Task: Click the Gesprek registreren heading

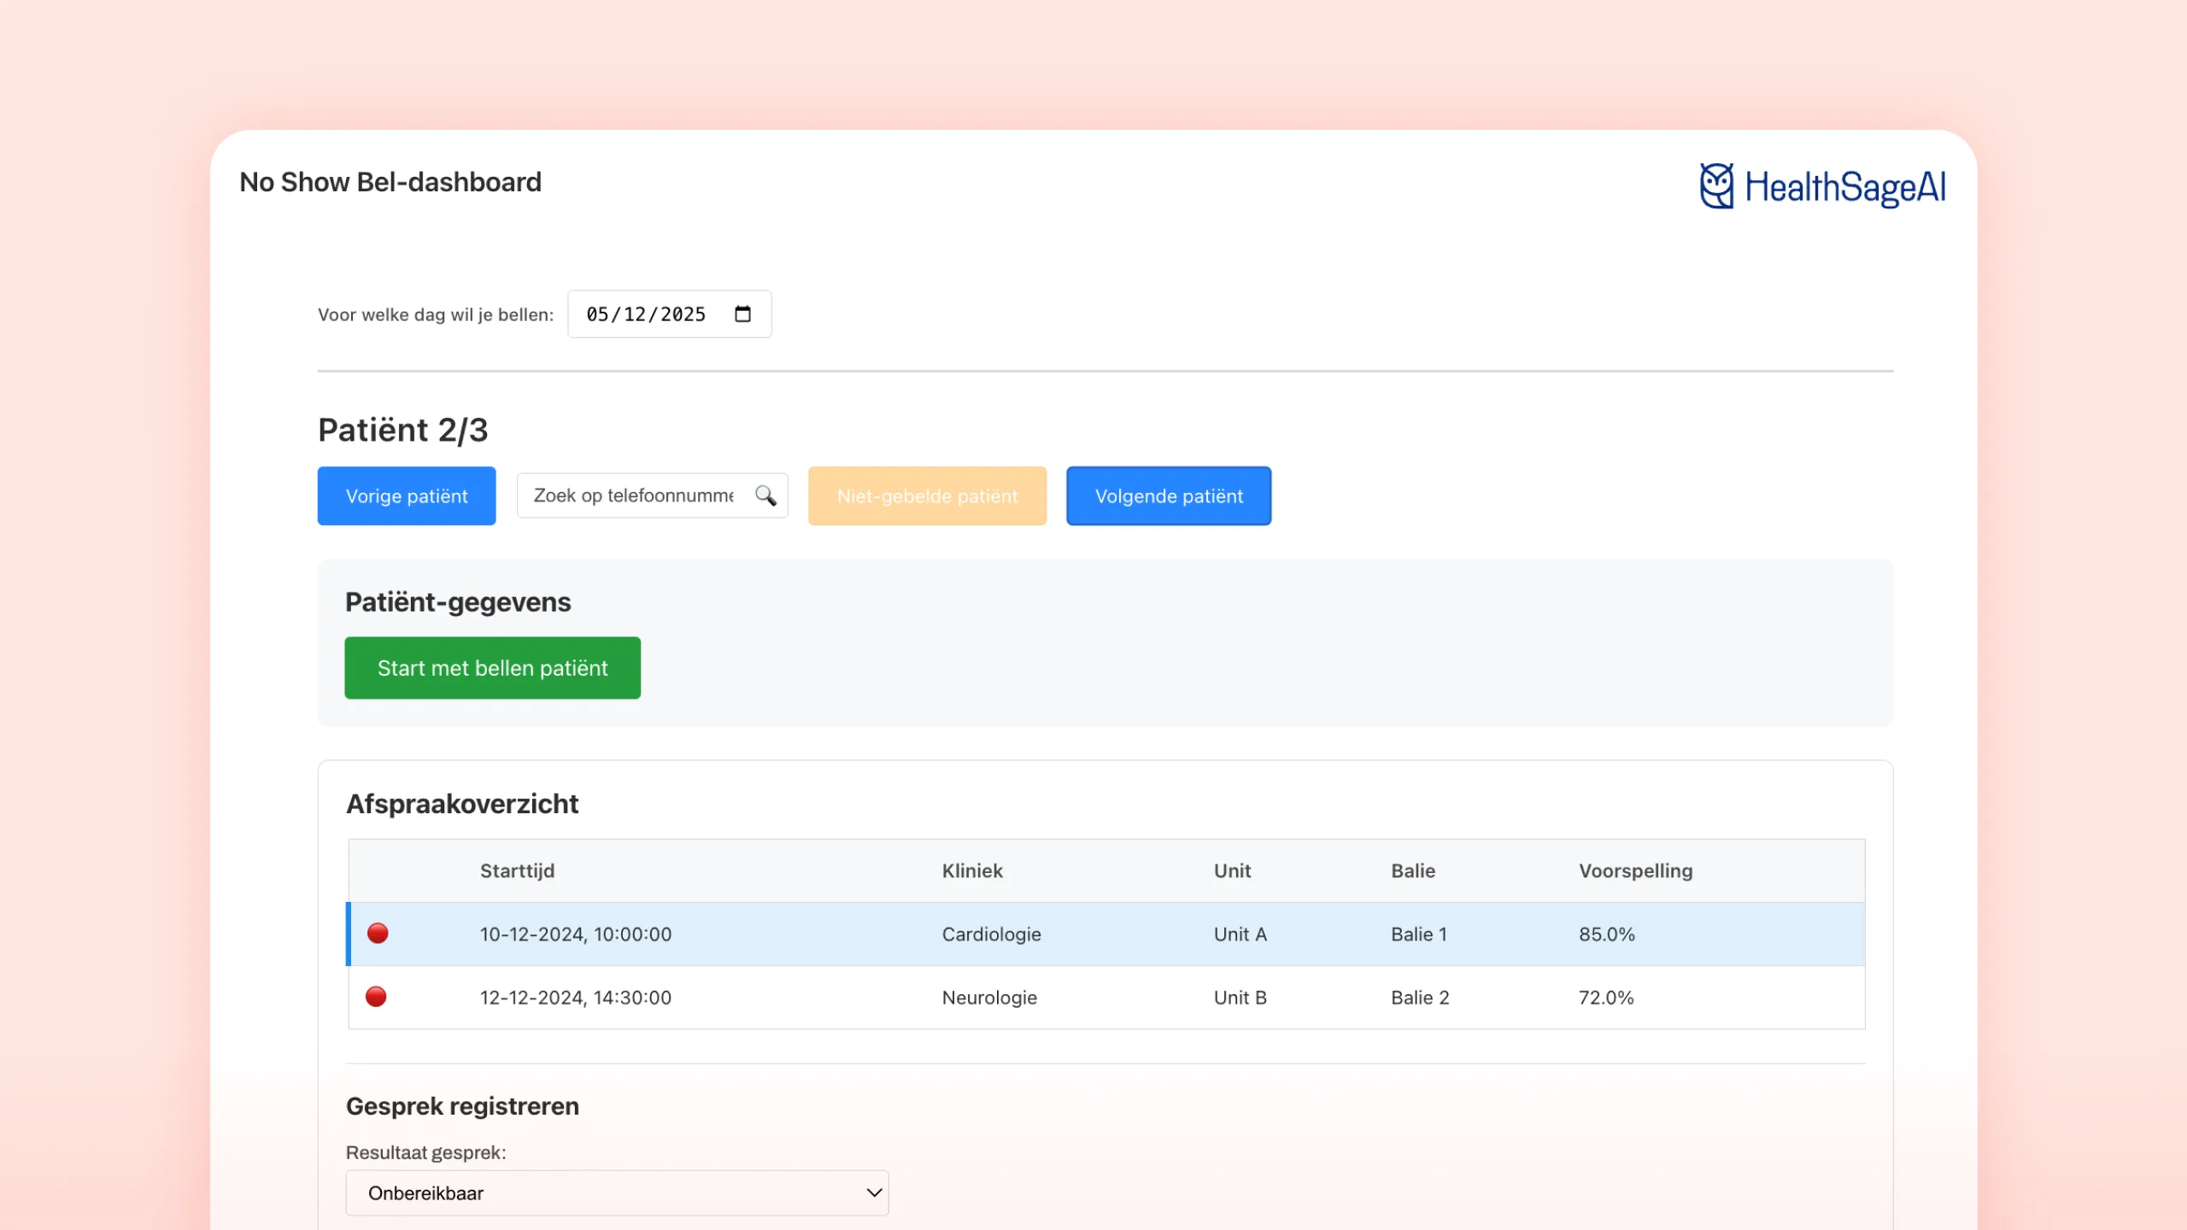Action: coord(462,1106)
